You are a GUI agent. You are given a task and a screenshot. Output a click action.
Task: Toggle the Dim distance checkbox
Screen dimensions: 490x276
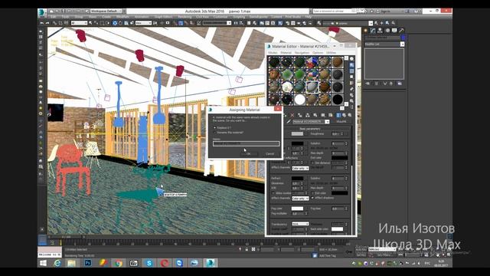(313, 163)
